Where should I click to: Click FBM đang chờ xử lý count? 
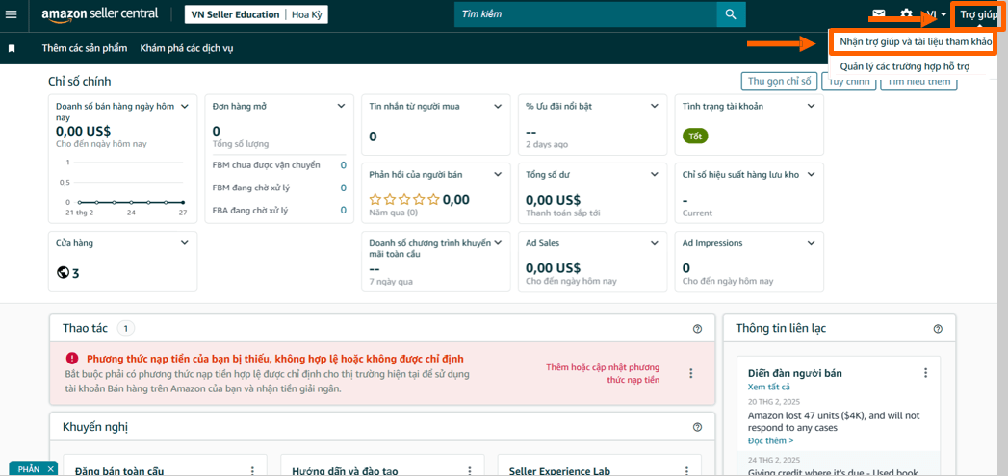tap(344, 188)
